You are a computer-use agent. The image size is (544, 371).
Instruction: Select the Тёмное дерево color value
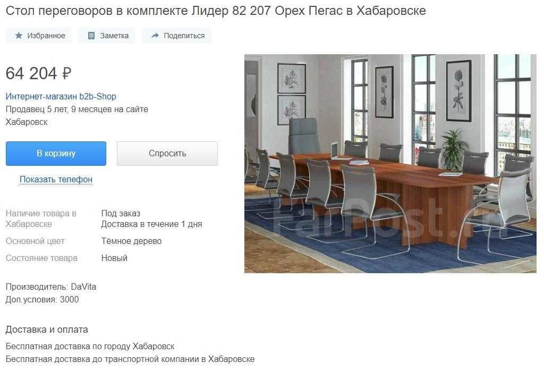coord(132,241)
